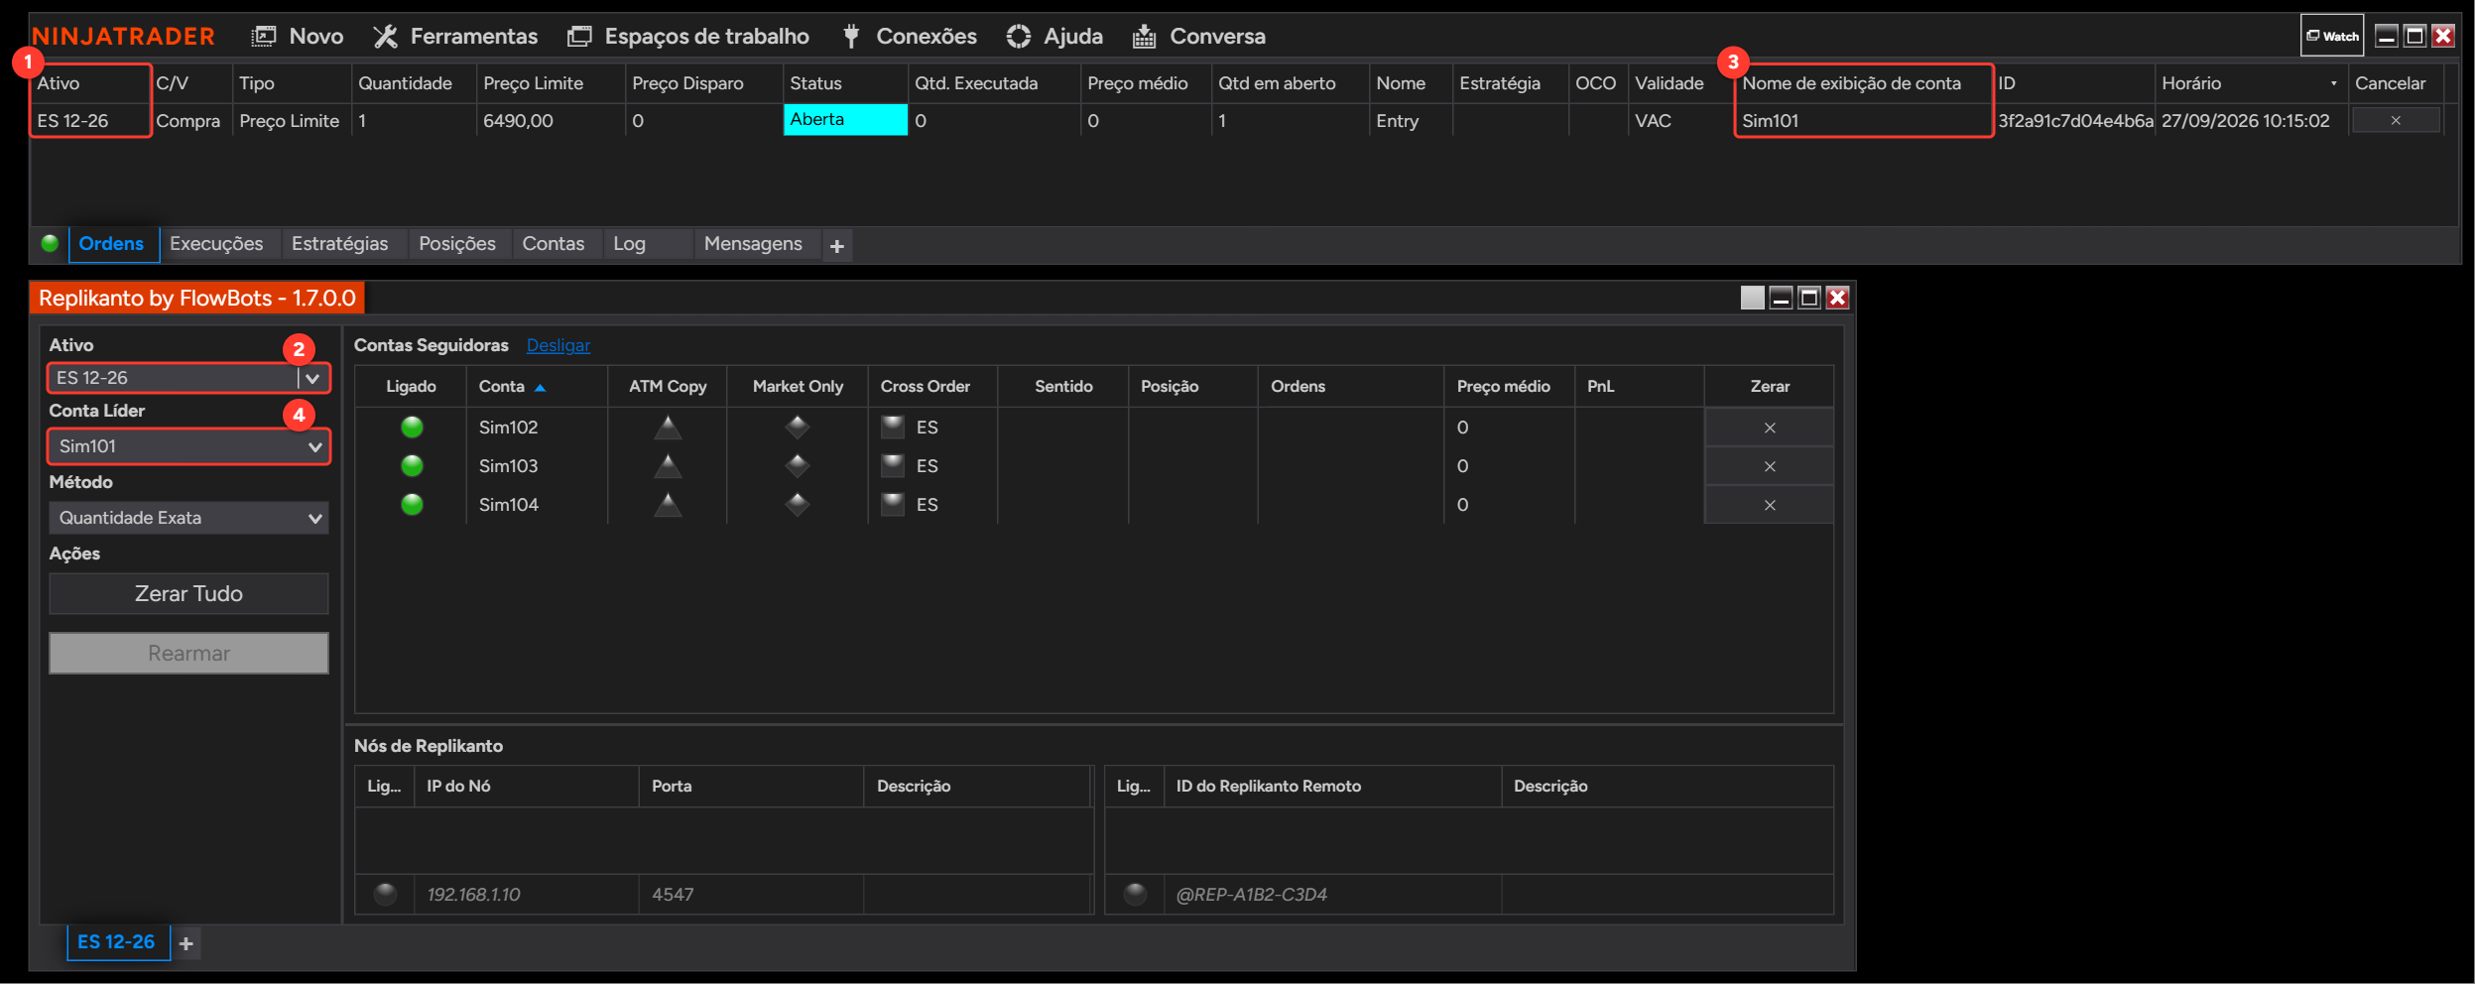Screen dimensions: 2475x984
Task: Expand the Ativo ES 12-26 dropdown
Action: click(x=312, y=378)
